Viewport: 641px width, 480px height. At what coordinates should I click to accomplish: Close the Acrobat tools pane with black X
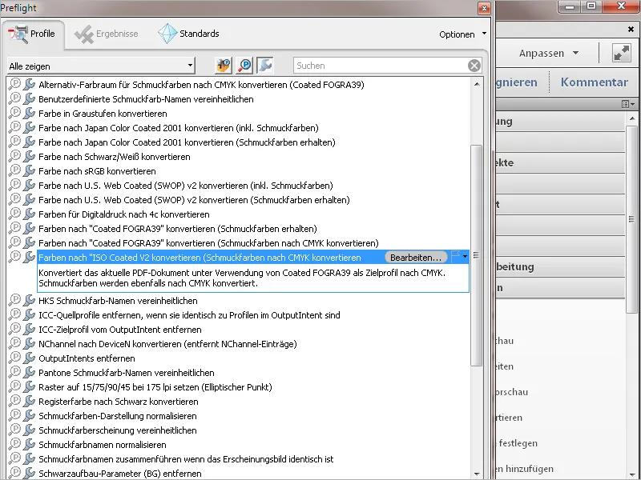pos(631,30)
